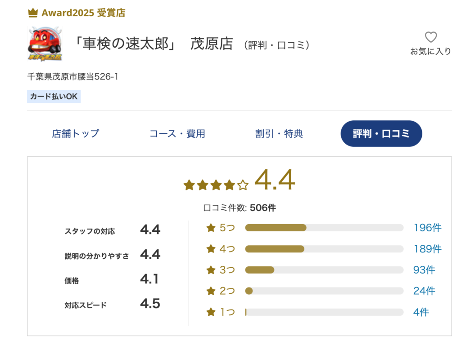This screenshot has width=461, height=349.
Task: View the 93件 three-star reviews
Action: [424, 270]
